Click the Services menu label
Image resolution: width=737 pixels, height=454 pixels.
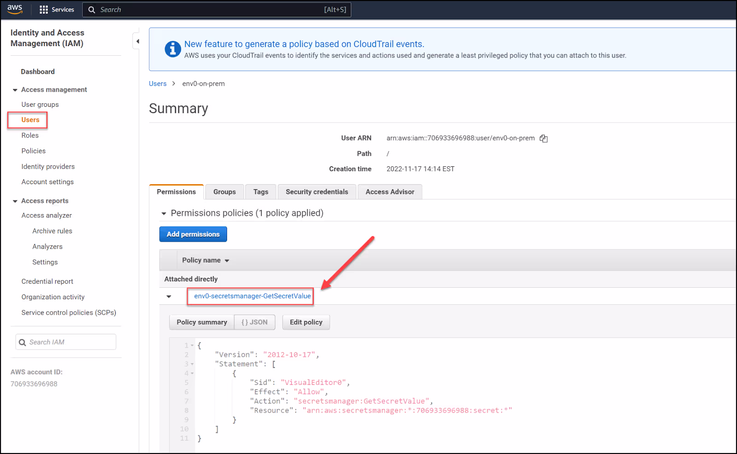(x=63, y=10)
